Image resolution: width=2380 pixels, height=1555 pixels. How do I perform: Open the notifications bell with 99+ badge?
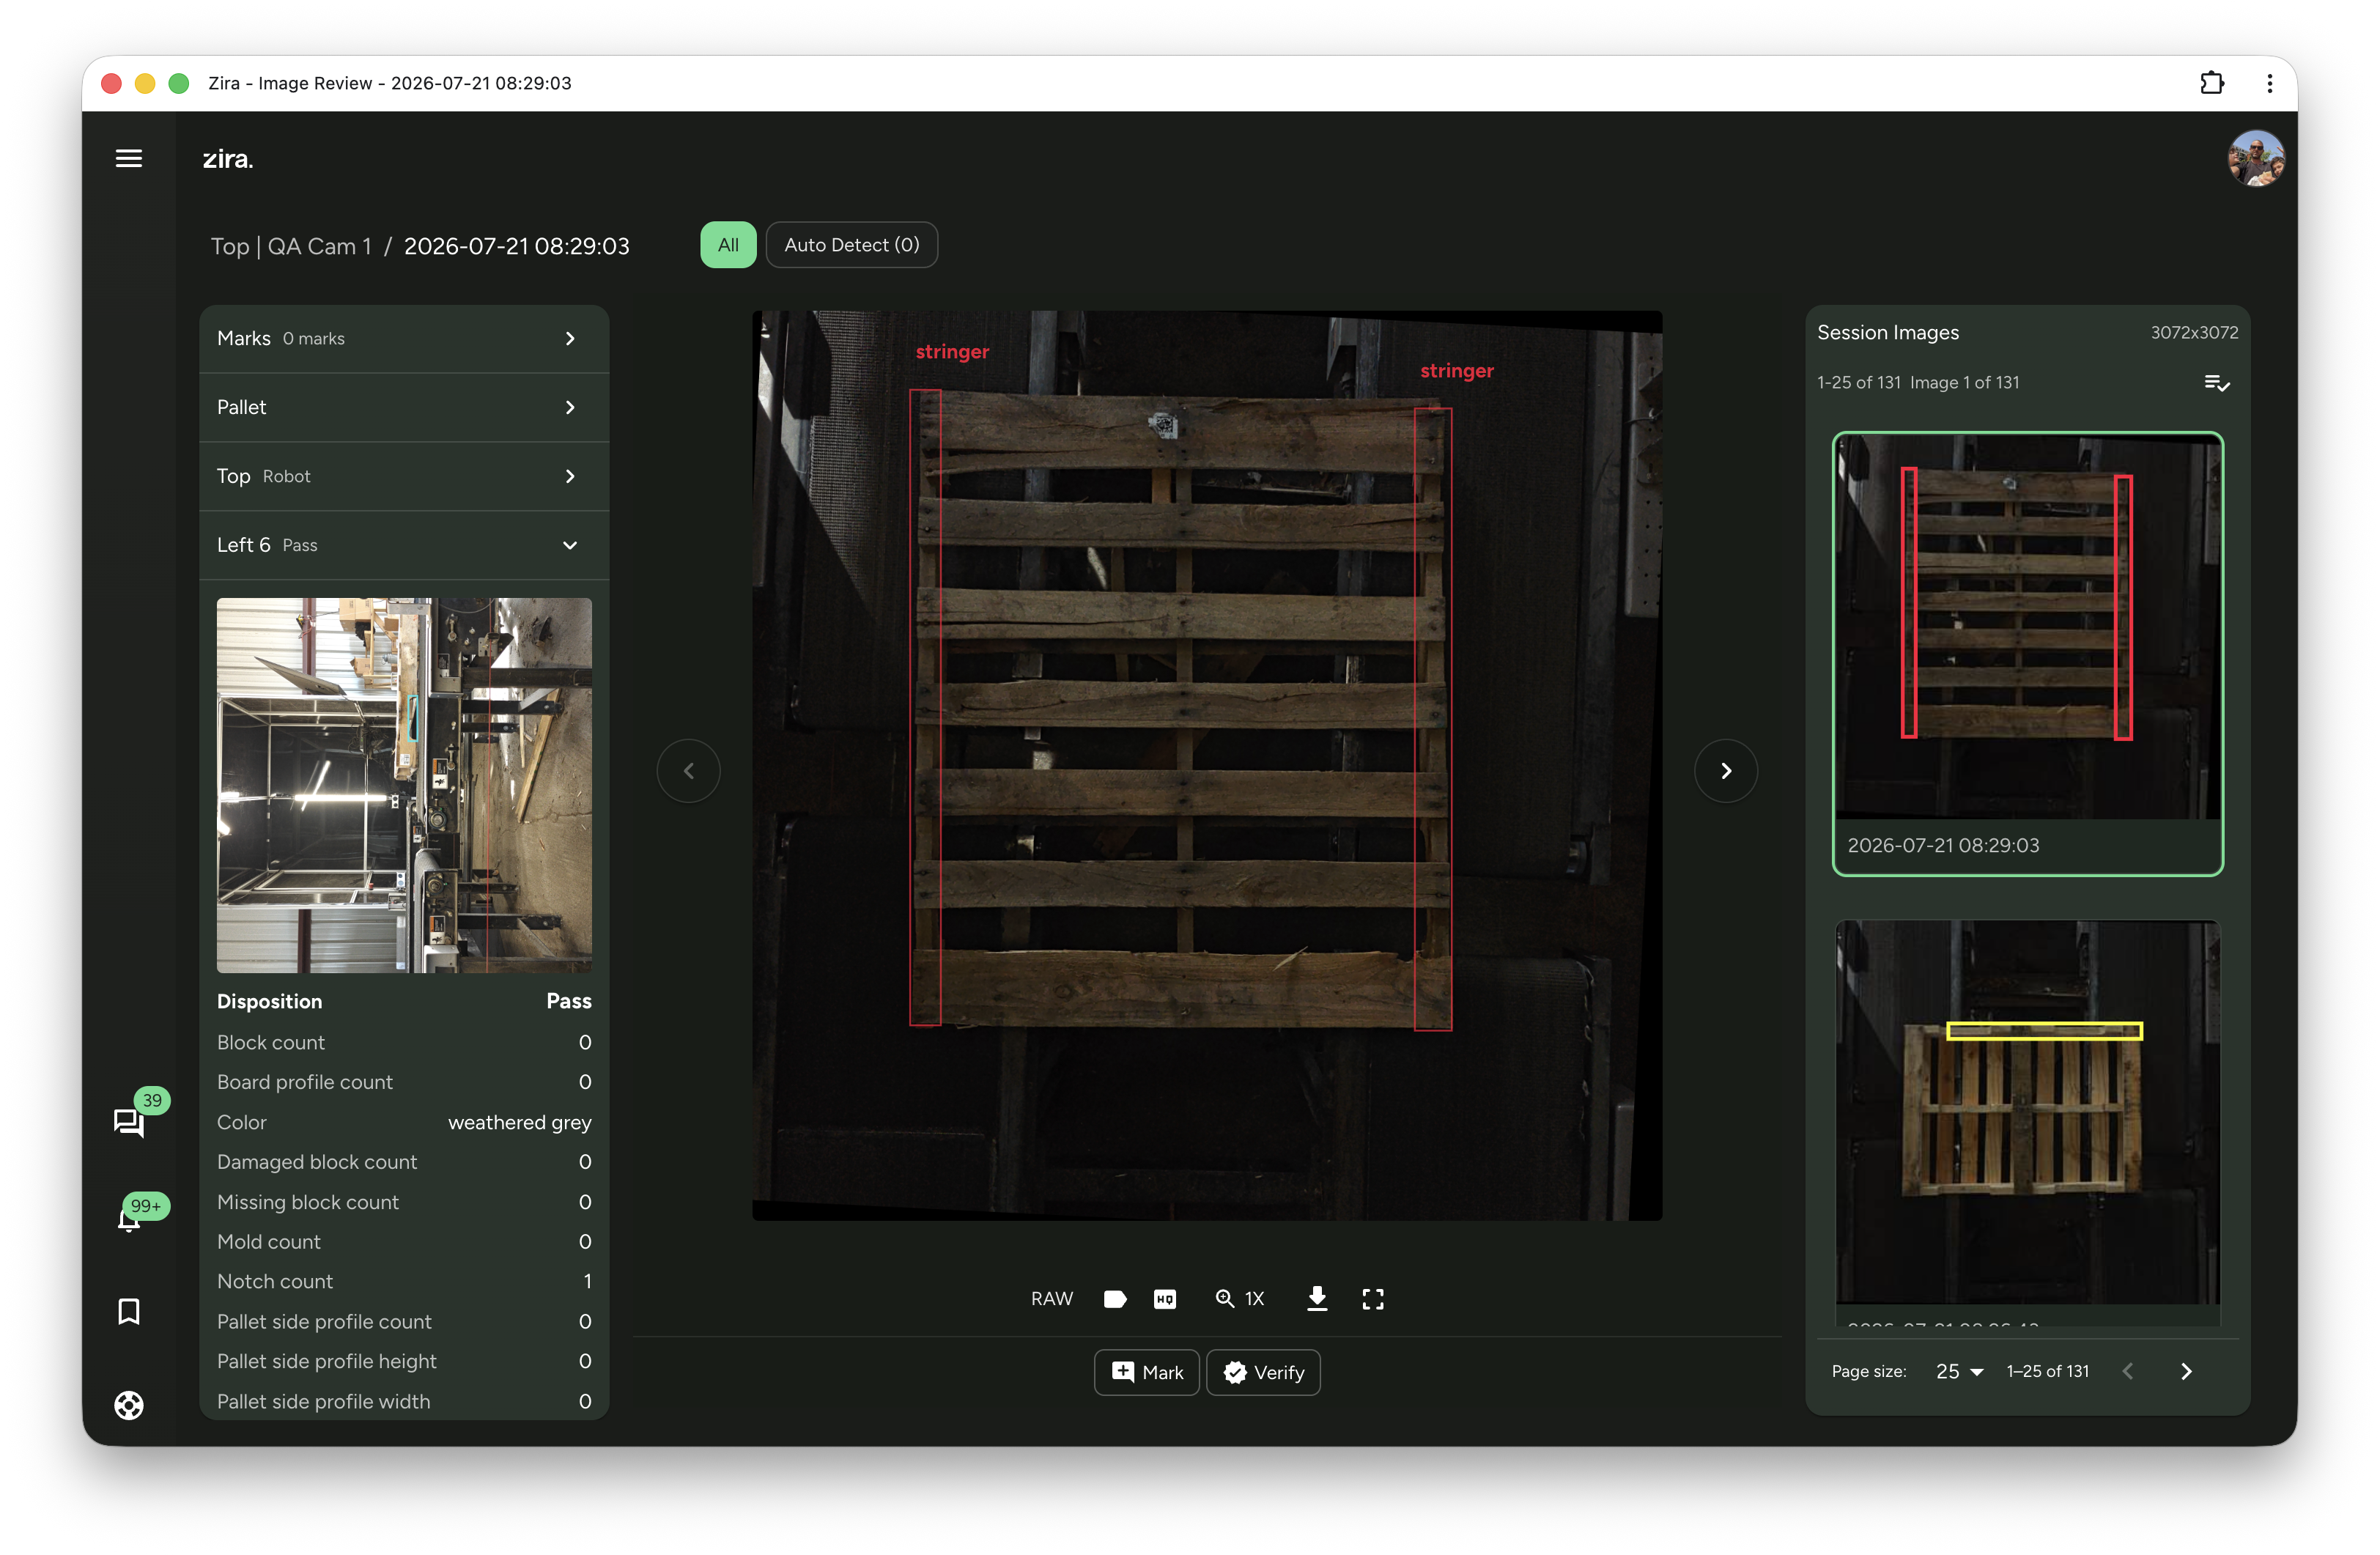point(129,1218)
